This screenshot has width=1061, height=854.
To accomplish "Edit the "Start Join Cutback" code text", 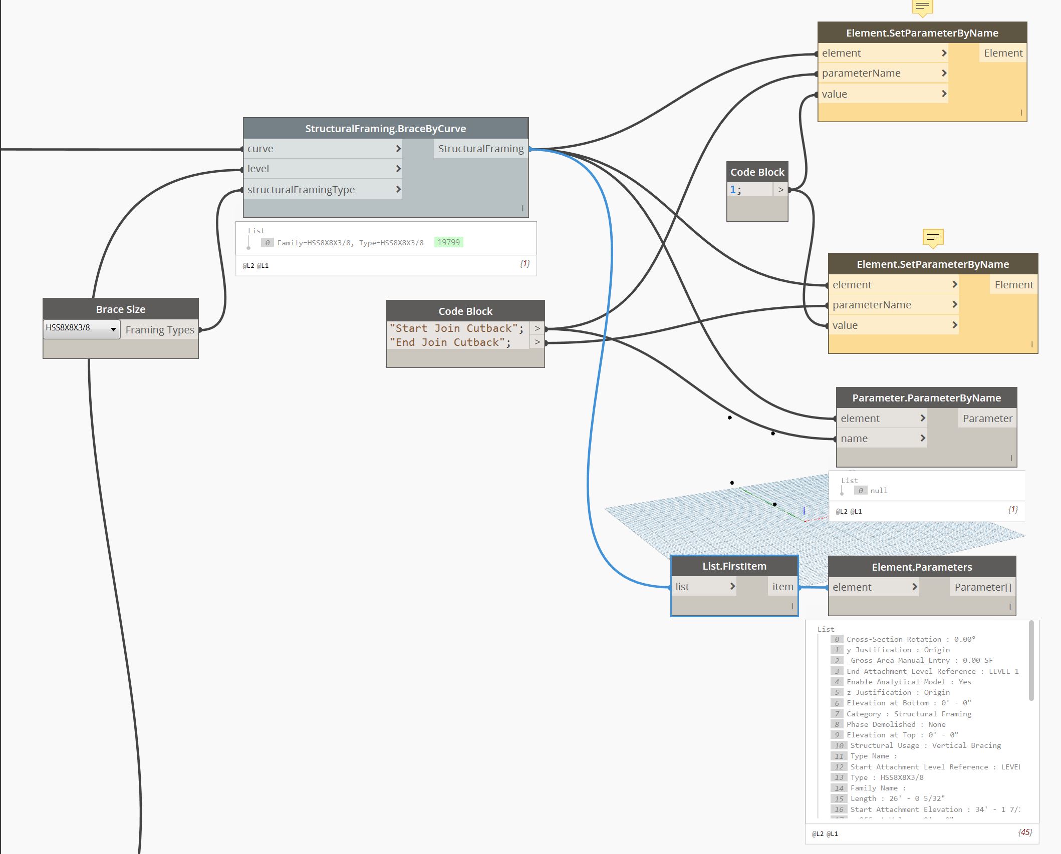I will 456,328.
